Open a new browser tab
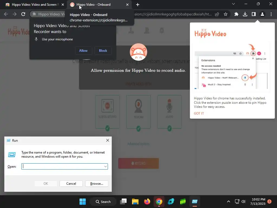This screenshot has height=208, width=277. tap(138, 5)
